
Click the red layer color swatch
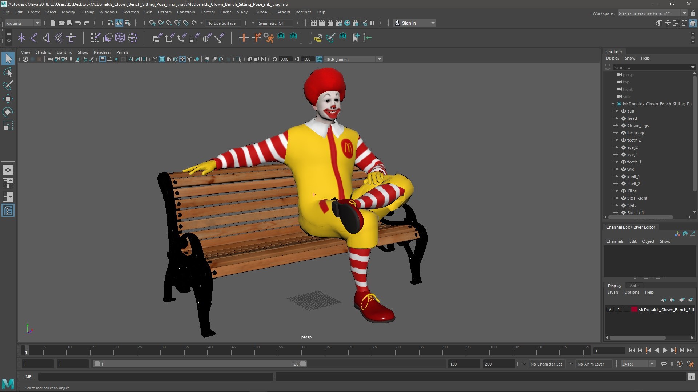(634, 310)
